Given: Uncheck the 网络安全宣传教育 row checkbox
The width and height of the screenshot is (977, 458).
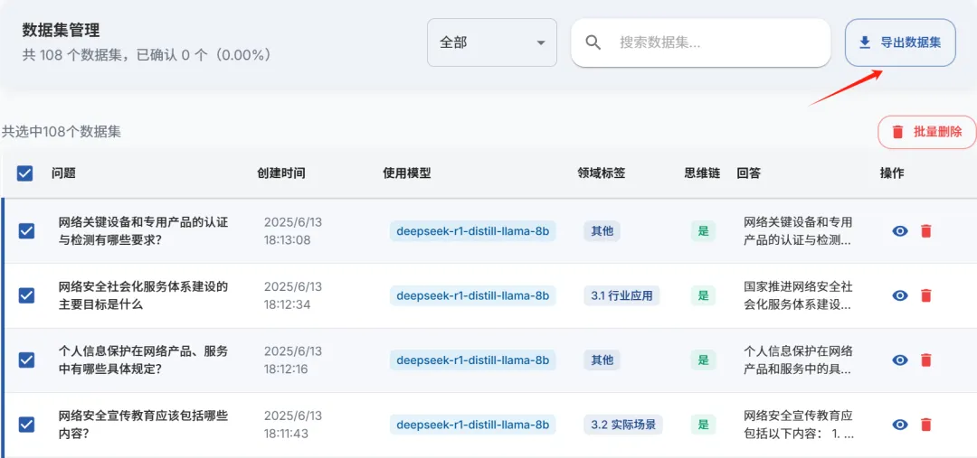Looking at the screenshot, I should click(x=26, y=425).
